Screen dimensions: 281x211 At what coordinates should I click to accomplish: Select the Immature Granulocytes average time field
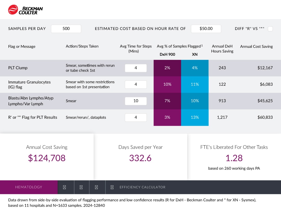tap(136, 84)
